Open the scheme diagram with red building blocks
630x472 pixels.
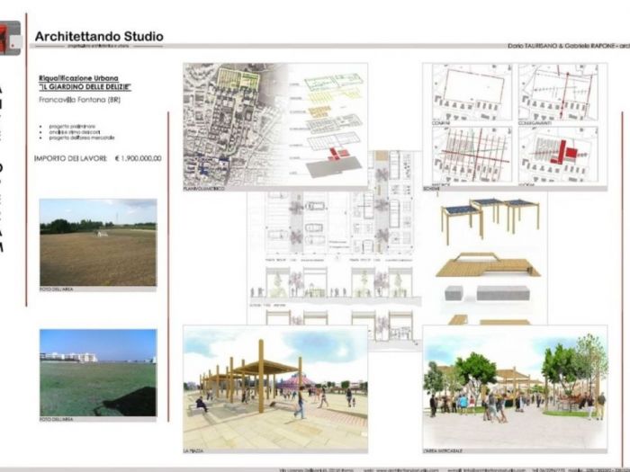click(x=558, y=155)
